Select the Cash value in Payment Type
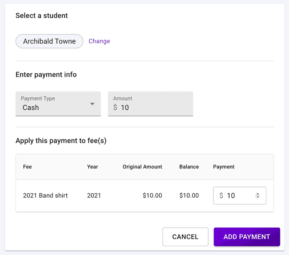 click(31, 108)
